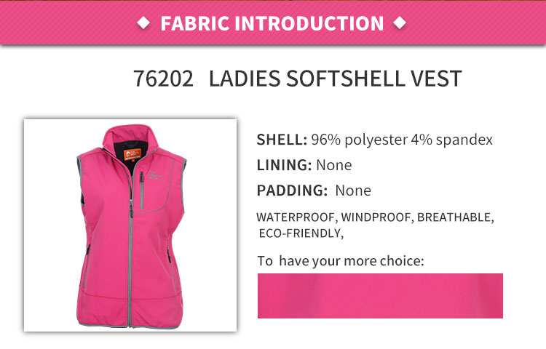Click the FABRIC INTRODUCTION banner title
This screenshot has width=546, height=349.
coord(272,23)
